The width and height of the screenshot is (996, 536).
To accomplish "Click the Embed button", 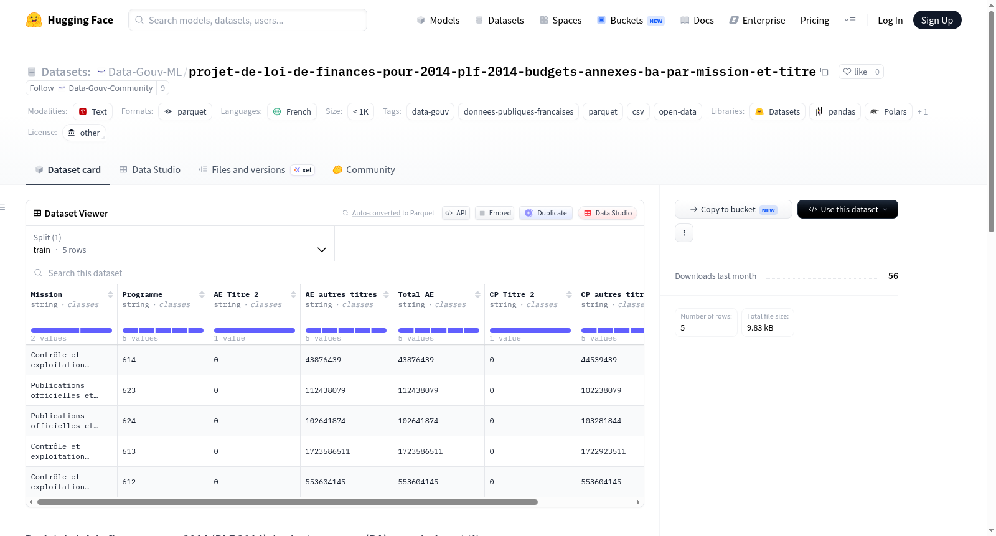I will (494, 213).
